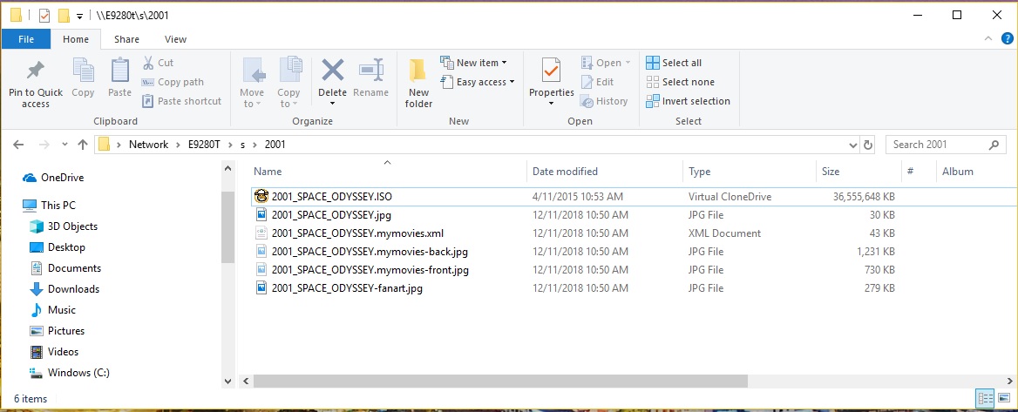Select 2001_SPACE_ODYSSEY.mymovies.xml file
This screenshot has height=412, width=1018.
[x=350, y=233]
